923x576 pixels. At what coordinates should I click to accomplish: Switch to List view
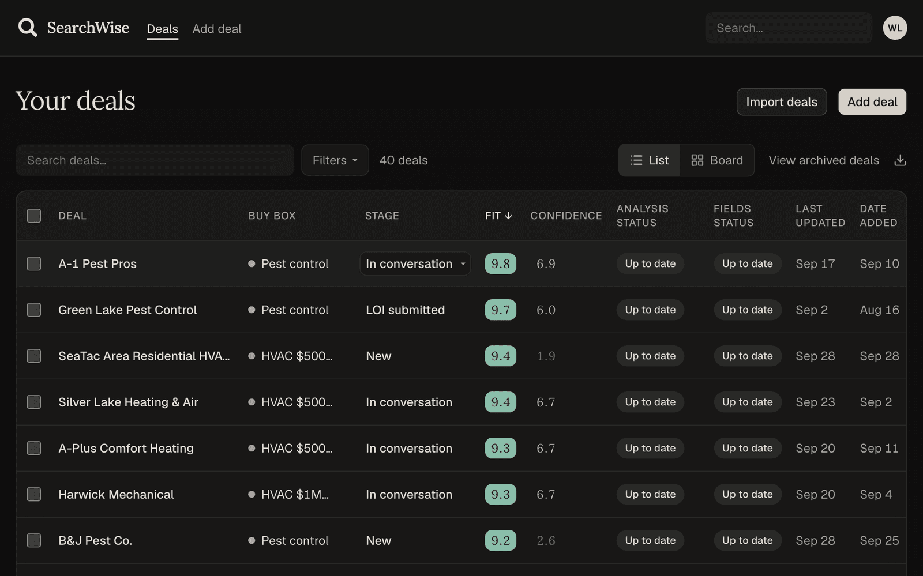tap(650, 160)
